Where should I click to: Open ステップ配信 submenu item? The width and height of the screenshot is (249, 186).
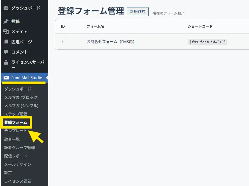point(16,114)
